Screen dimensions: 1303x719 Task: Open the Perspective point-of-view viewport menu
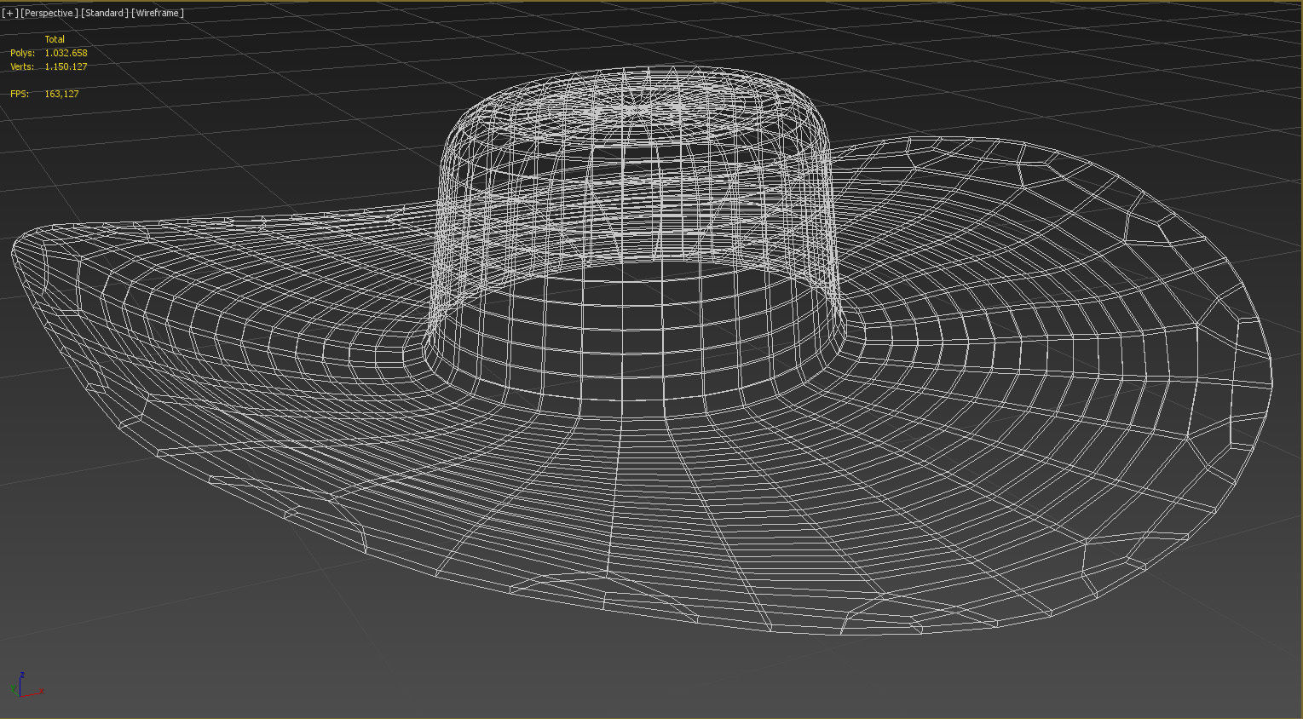pyautogui.click(x=49, y=13)
